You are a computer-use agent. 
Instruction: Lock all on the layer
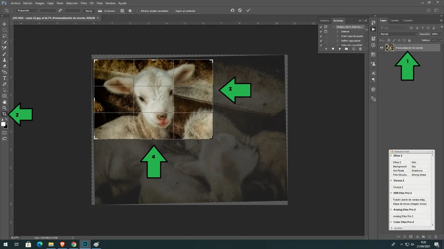[x=409, y=40]
